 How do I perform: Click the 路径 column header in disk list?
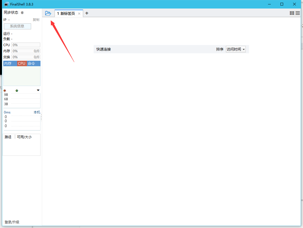8,137
